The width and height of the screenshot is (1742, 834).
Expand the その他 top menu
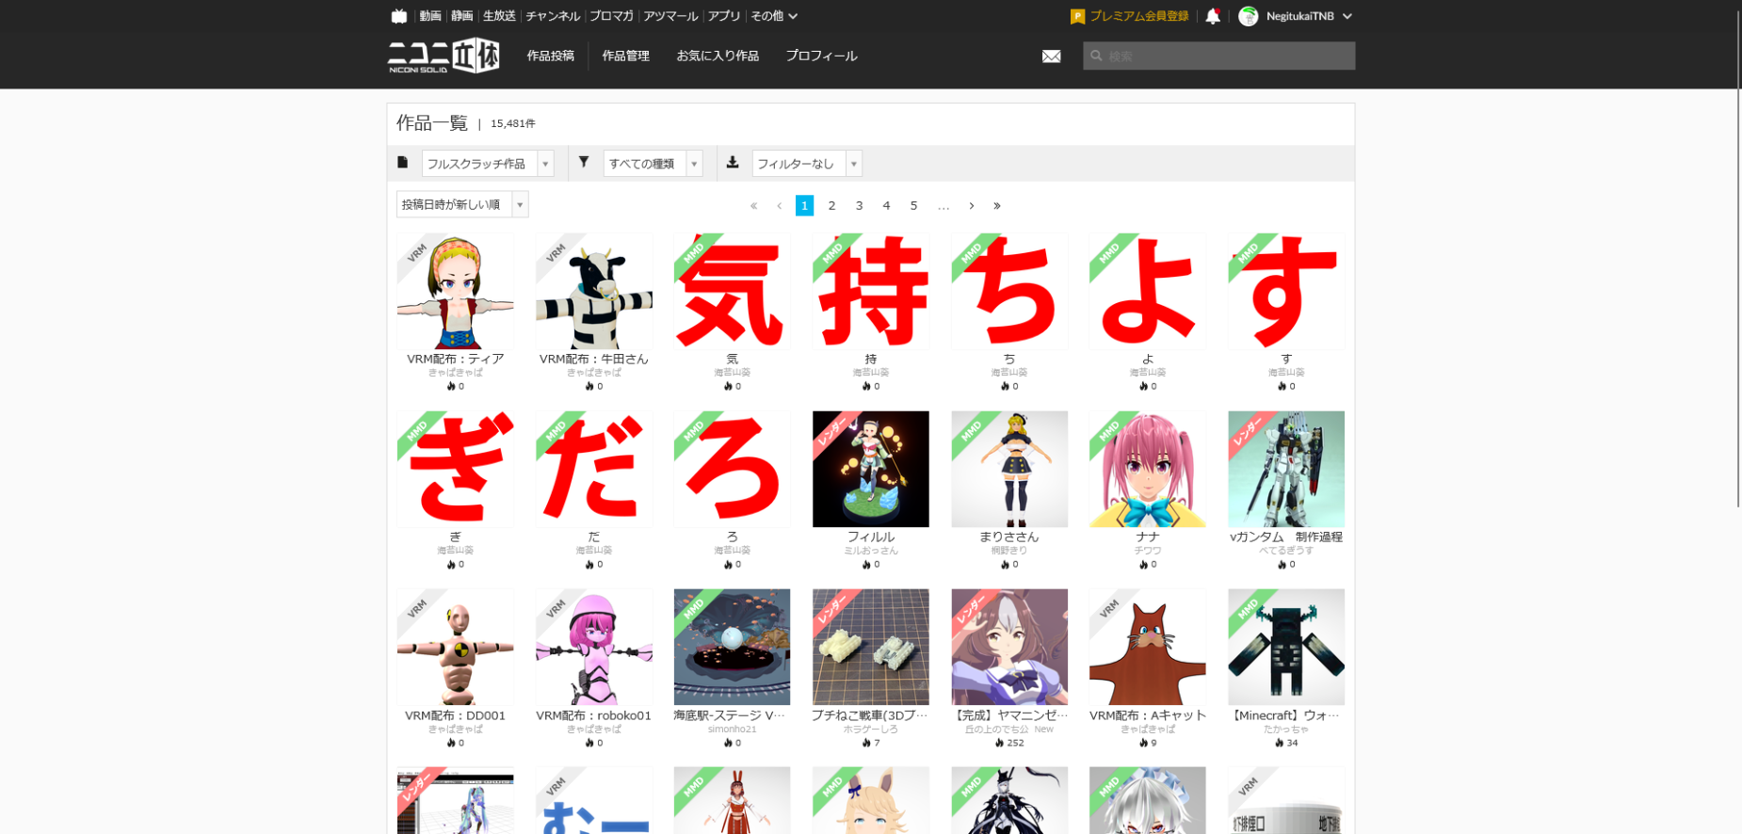(774, 16)
